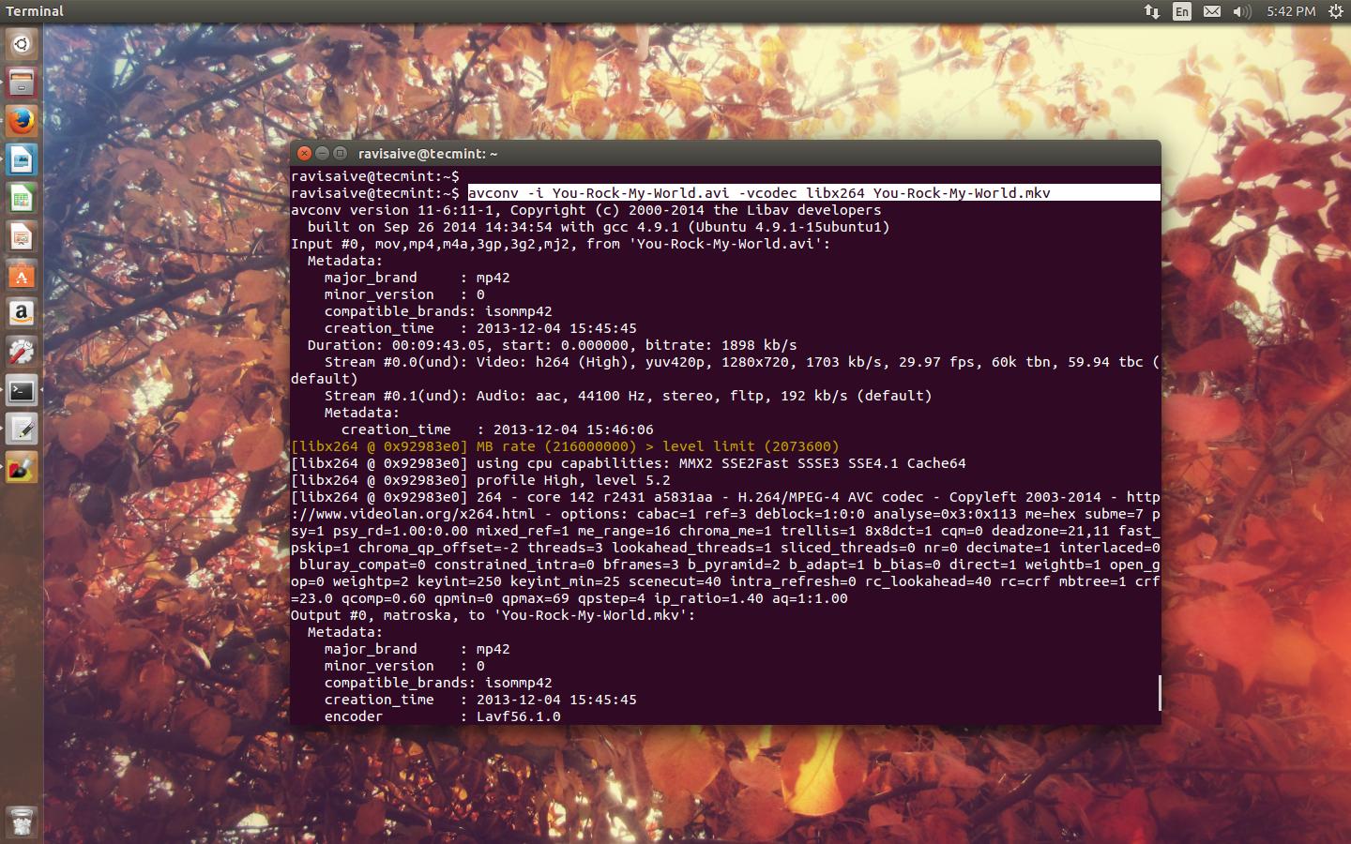Viewport: 1351px width, 844px height.
Task: Open the Trash in the launcher
Action: [22, 821]
